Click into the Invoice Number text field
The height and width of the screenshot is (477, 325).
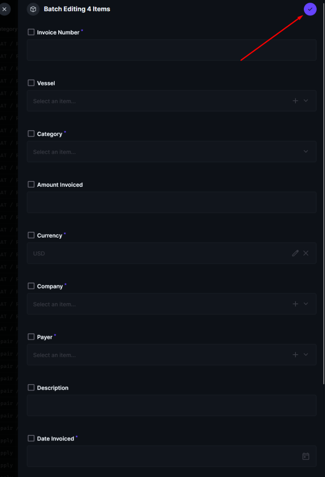pos(171,50)
